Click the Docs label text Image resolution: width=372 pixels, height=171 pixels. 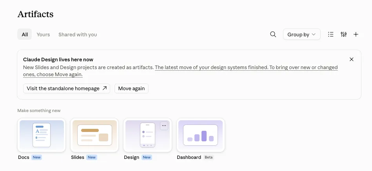pos(24,157)
